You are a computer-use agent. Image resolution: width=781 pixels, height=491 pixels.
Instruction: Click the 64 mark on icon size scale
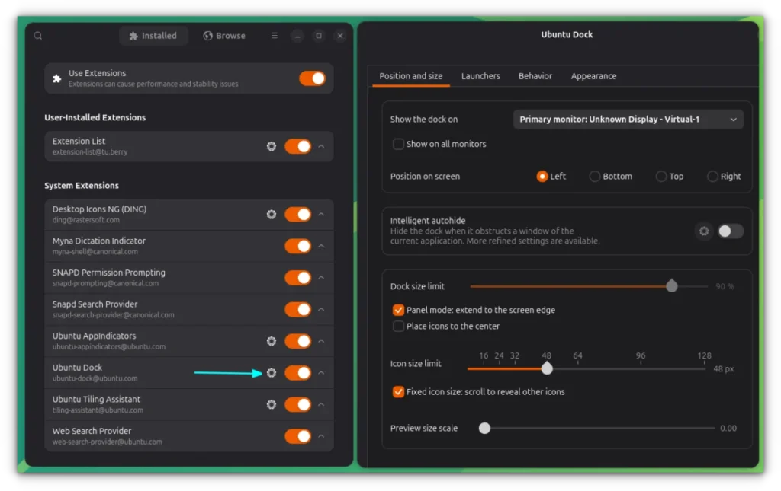click(577, 355)
